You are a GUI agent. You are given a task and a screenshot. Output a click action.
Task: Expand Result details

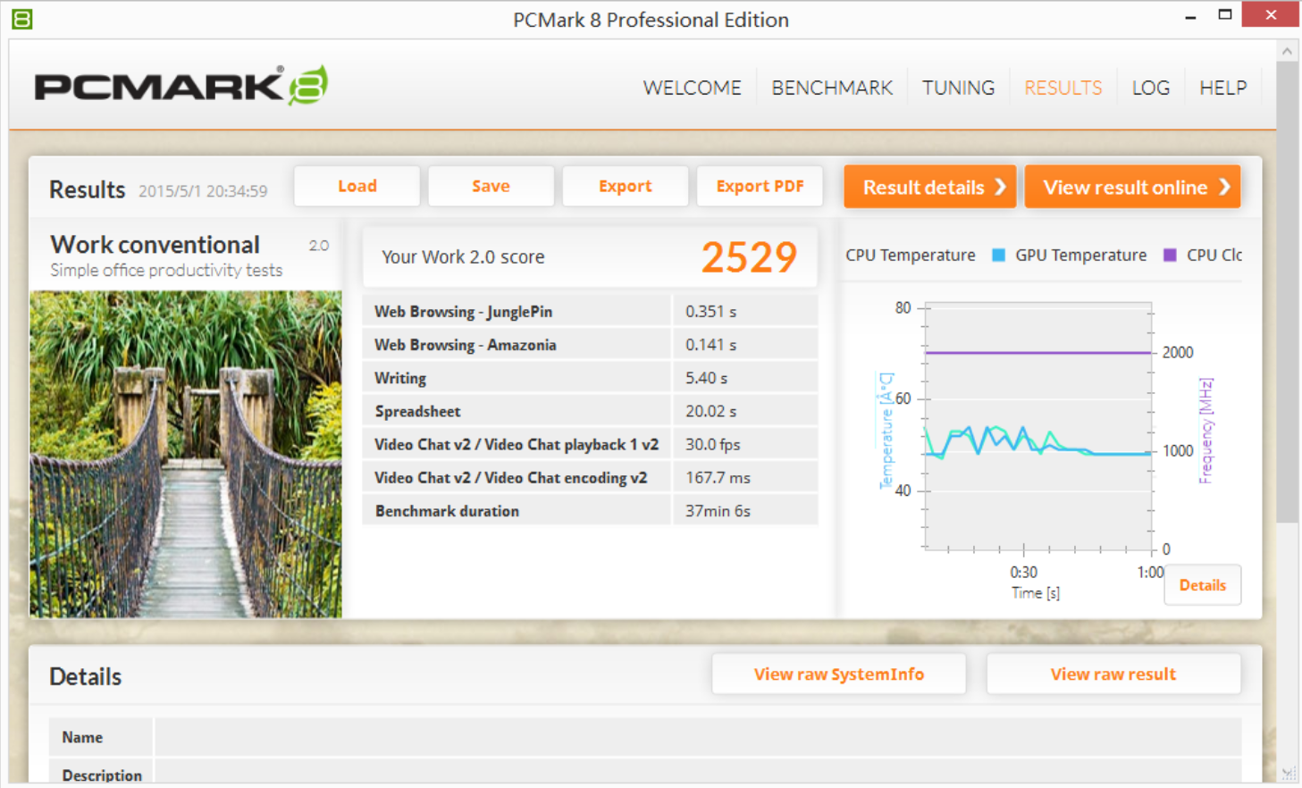pyautogui.click(x=929, y=187)
